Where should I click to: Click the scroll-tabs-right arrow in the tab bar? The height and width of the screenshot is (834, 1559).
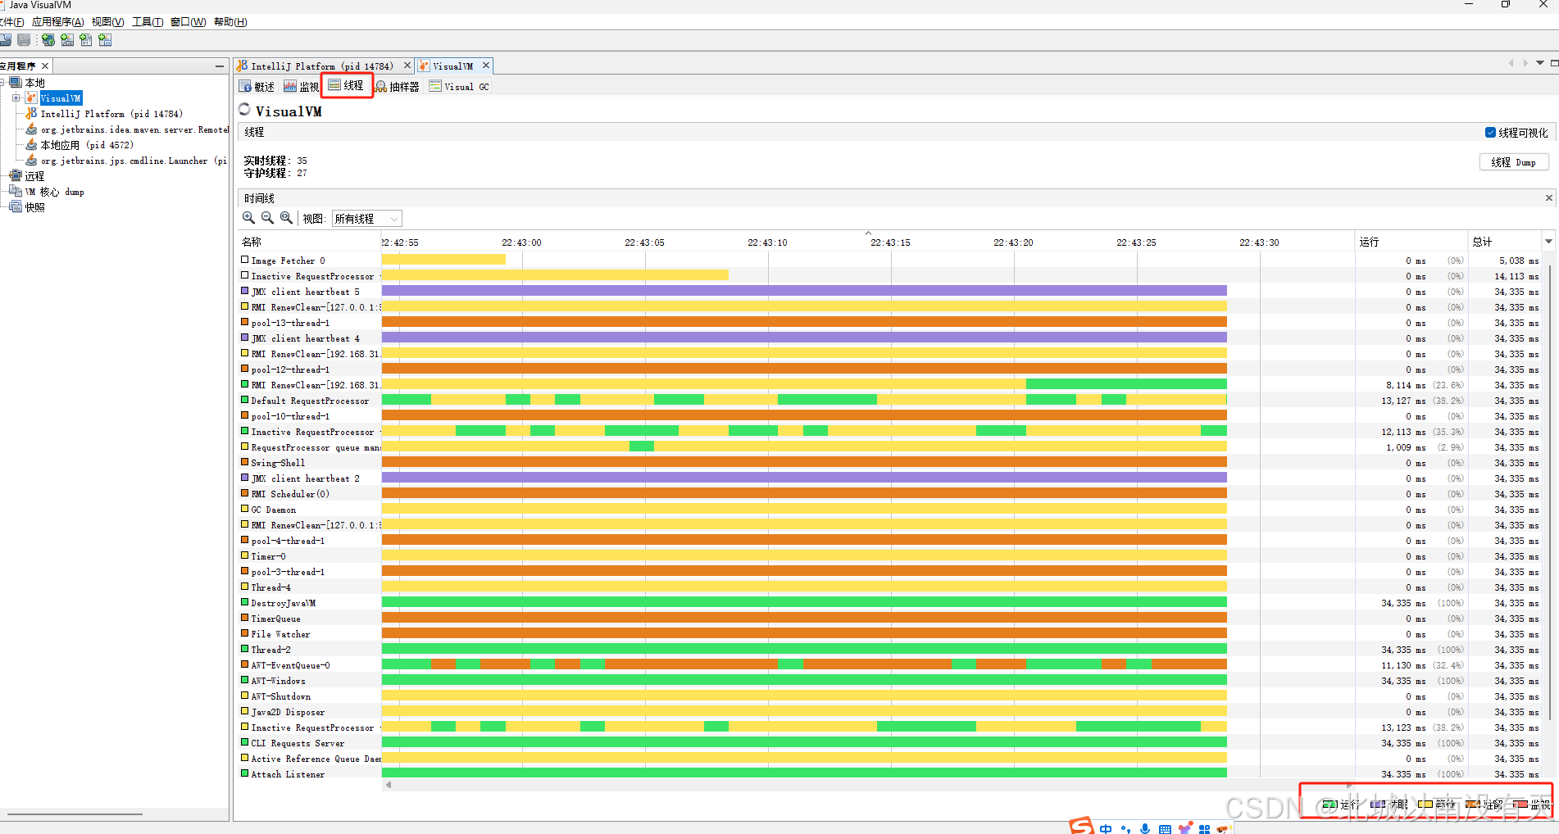click(1525, 63)
